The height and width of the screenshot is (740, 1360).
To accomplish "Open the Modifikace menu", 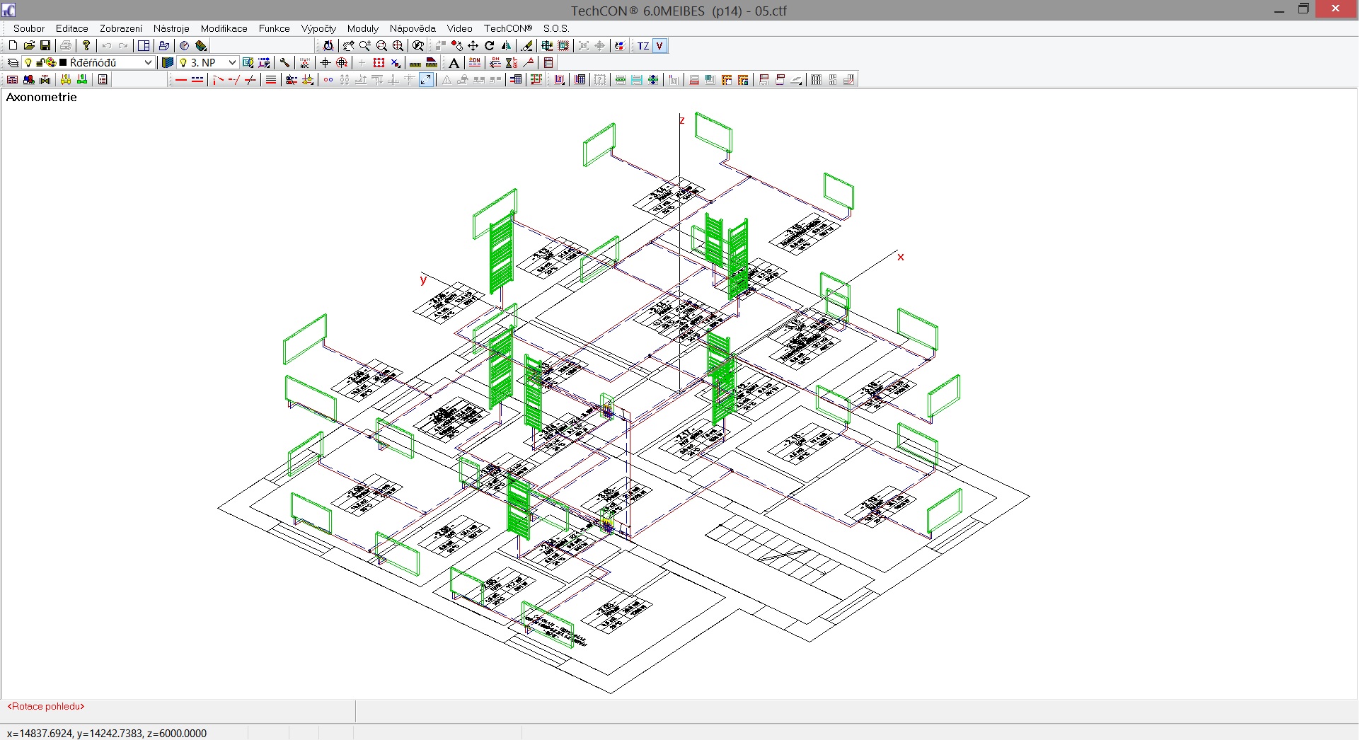I will click(224, 28).
